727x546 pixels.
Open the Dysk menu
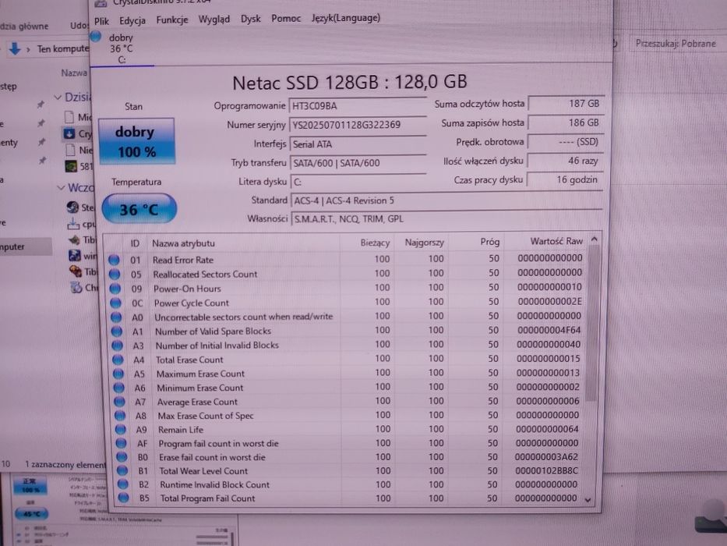250,19
